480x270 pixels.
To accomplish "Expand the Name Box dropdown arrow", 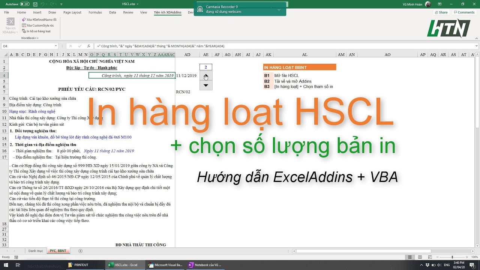I will click(x=55, y=46).
